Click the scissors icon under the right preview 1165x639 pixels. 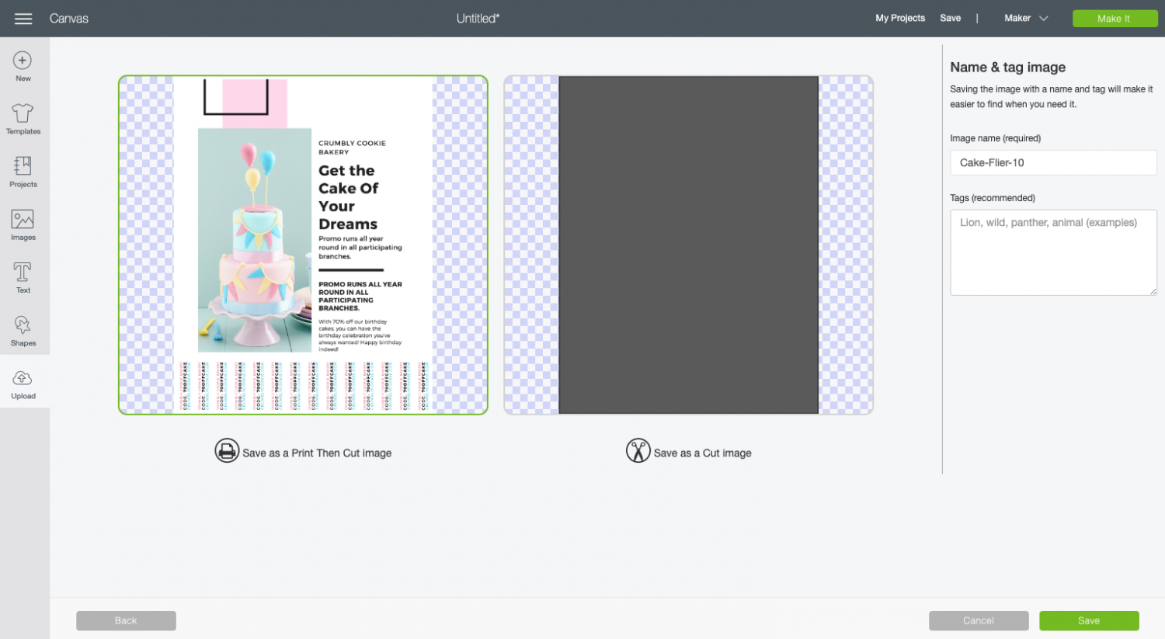click(638, 450)
